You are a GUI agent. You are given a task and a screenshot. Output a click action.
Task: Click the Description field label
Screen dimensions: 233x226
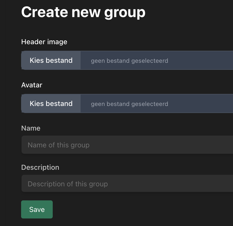[40, 167]
